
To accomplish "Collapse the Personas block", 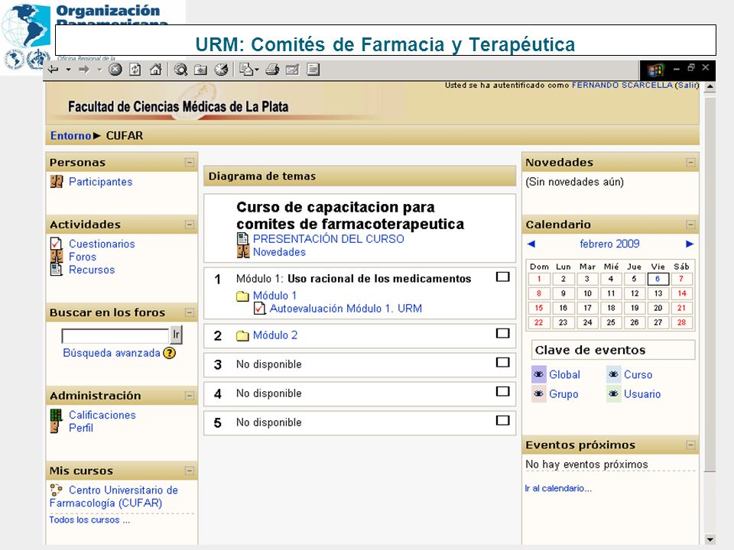I will 189,162.
